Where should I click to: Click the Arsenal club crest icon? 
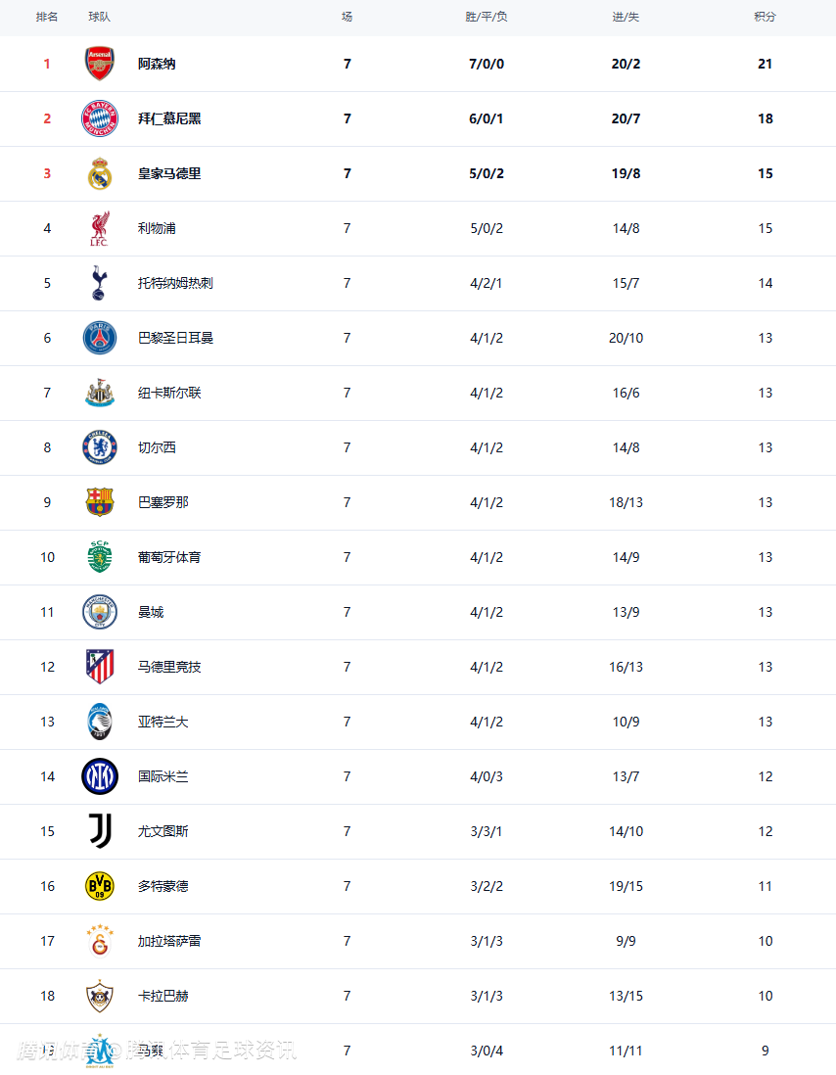99,64
